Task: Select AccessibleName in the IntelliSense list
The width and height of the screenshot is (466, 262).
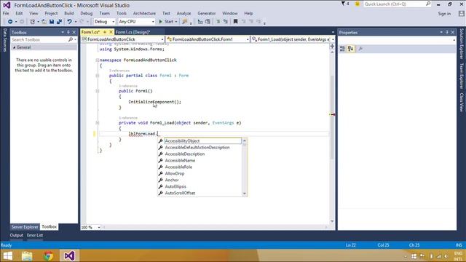Action: (x=180, y=160)
